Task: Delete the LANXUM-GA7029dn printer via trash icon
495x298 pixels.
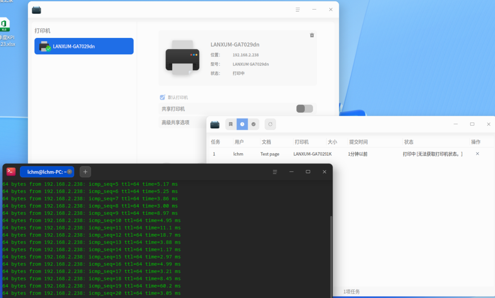Action: [x=312, y=35]
